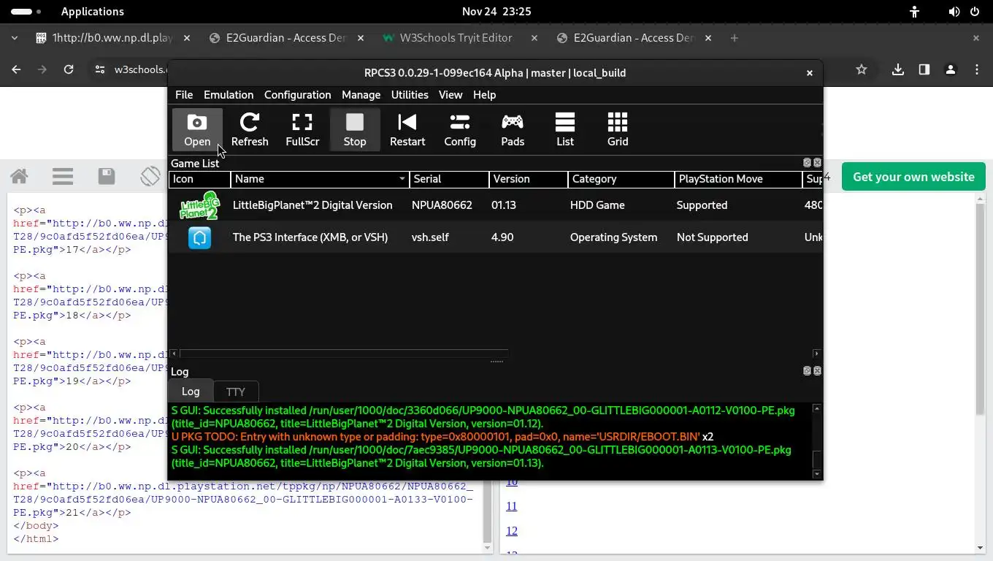This screenshot has width=993, height=561.
Task: Select the LittleBigPlanet 2 game icon
Action: point(199,205)
